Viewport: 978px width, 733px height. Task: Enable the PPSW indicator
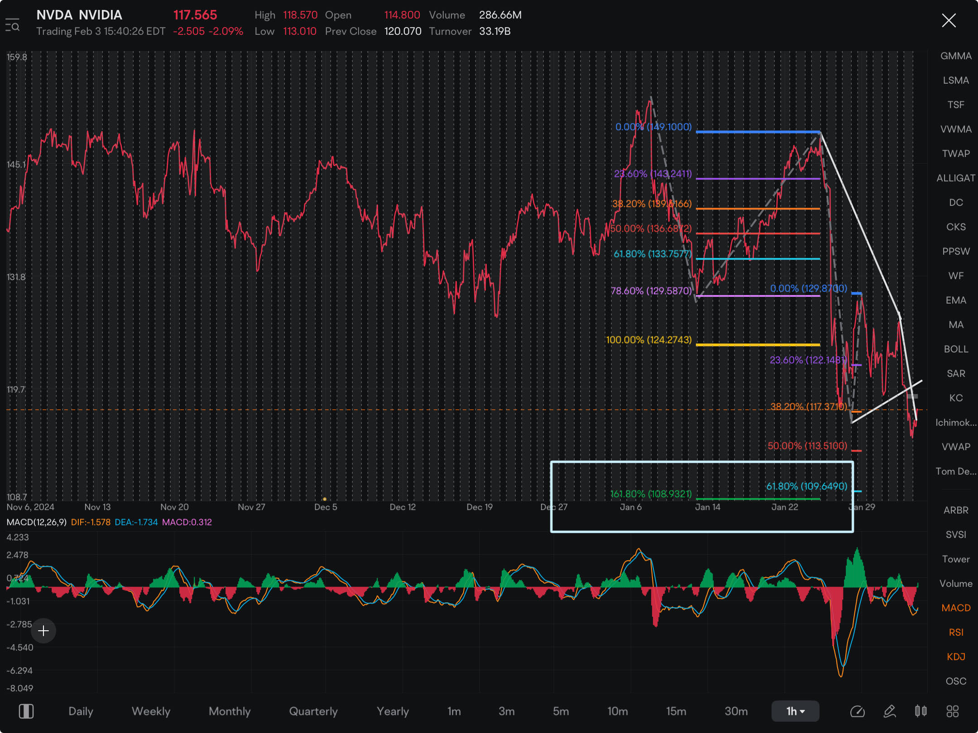956,252
